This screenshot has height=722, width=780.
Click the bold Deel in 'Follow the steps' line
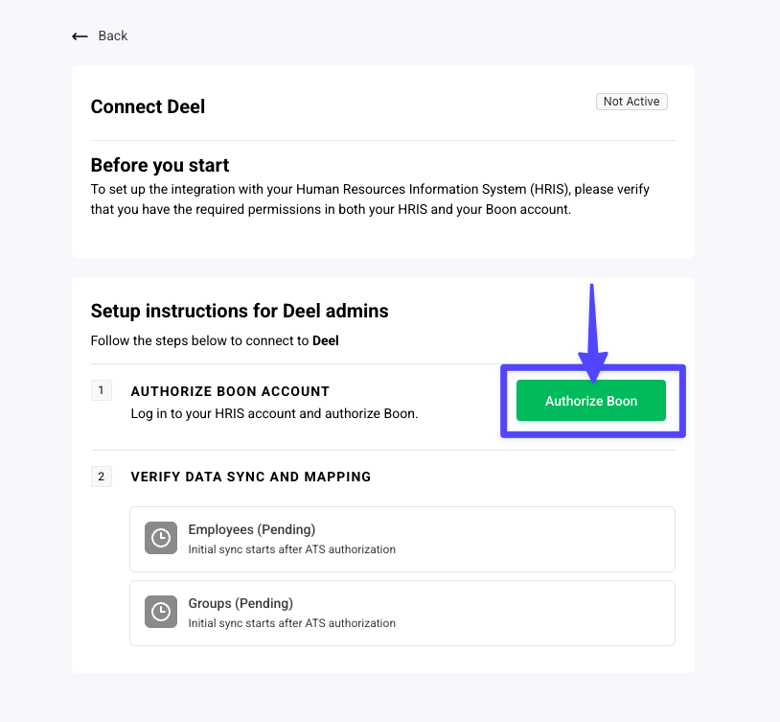tap(326, 340)
